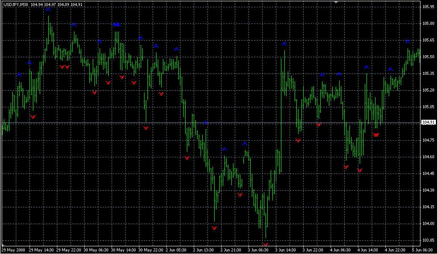
Task: Click the highest blue fractal arrow on chart
Action: 48,9
